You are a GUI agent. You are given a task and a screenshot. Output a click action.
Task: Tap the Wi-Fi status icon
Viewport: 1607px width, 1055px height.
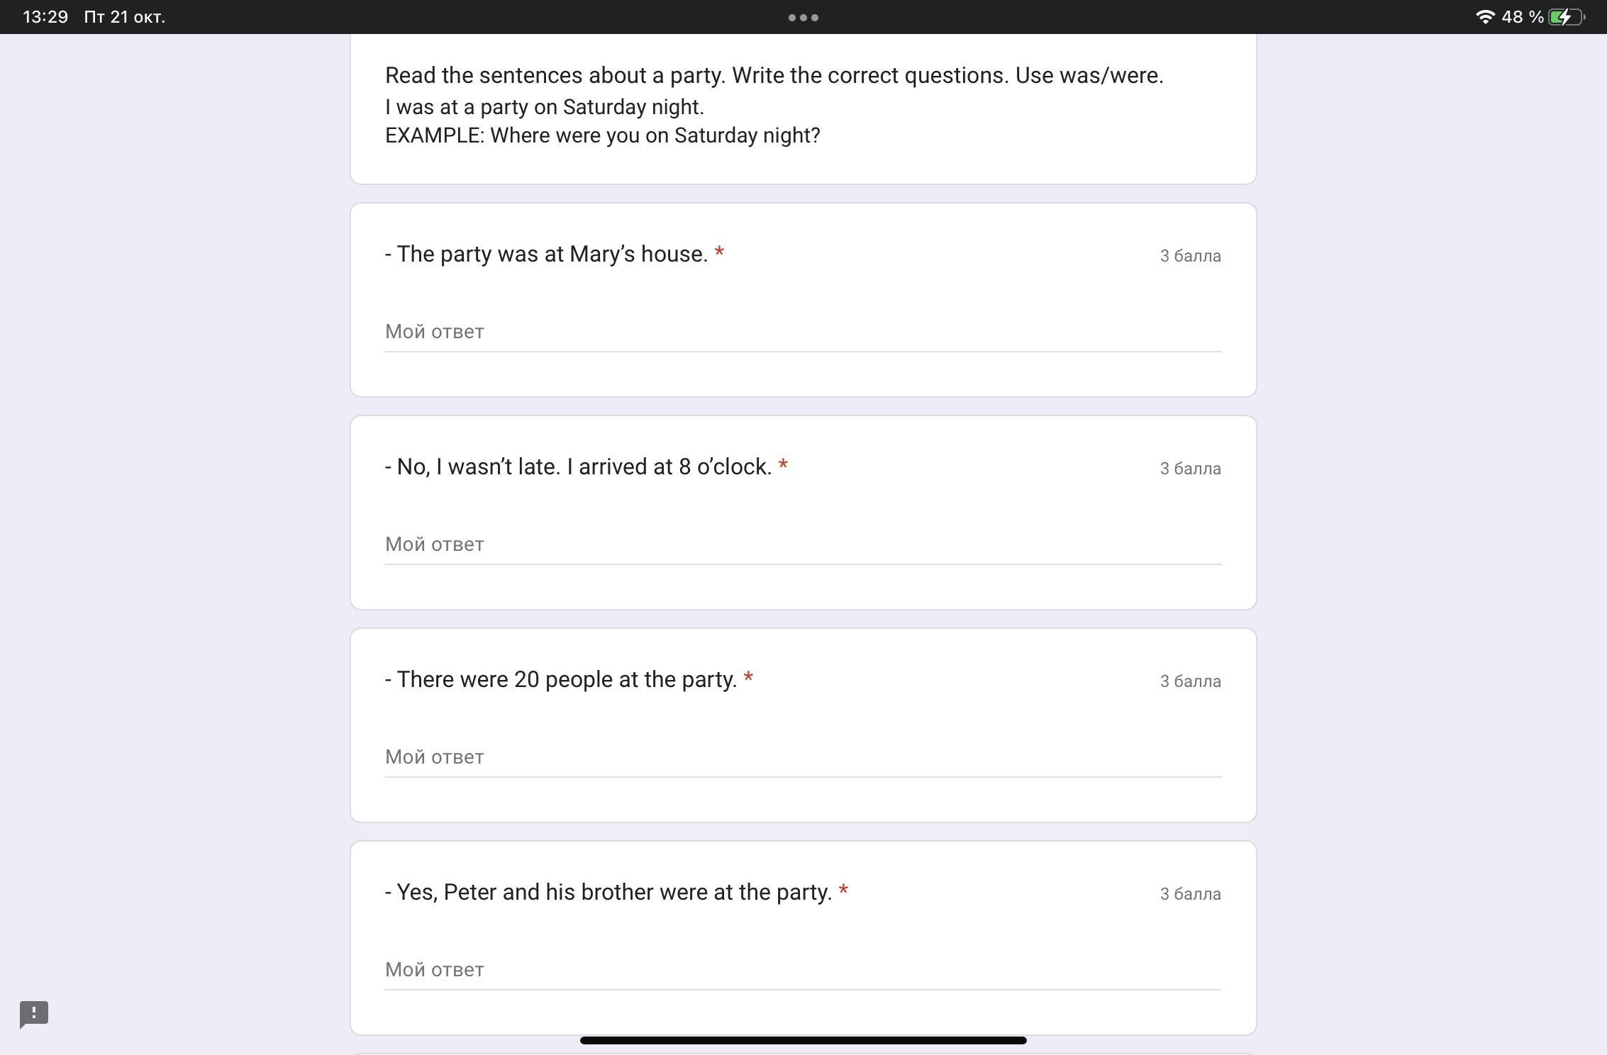coord(1484,17)
